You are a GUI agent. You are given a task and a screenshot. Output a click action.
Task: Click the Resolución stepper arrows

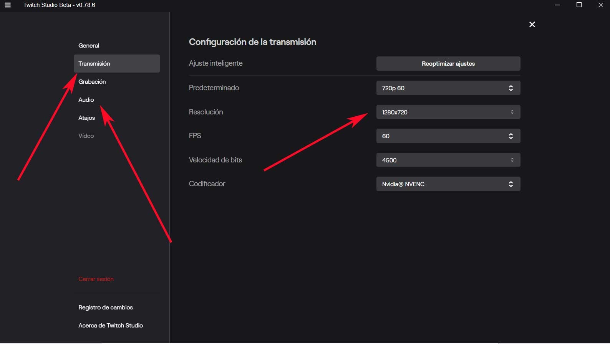(x=512, y=112)
